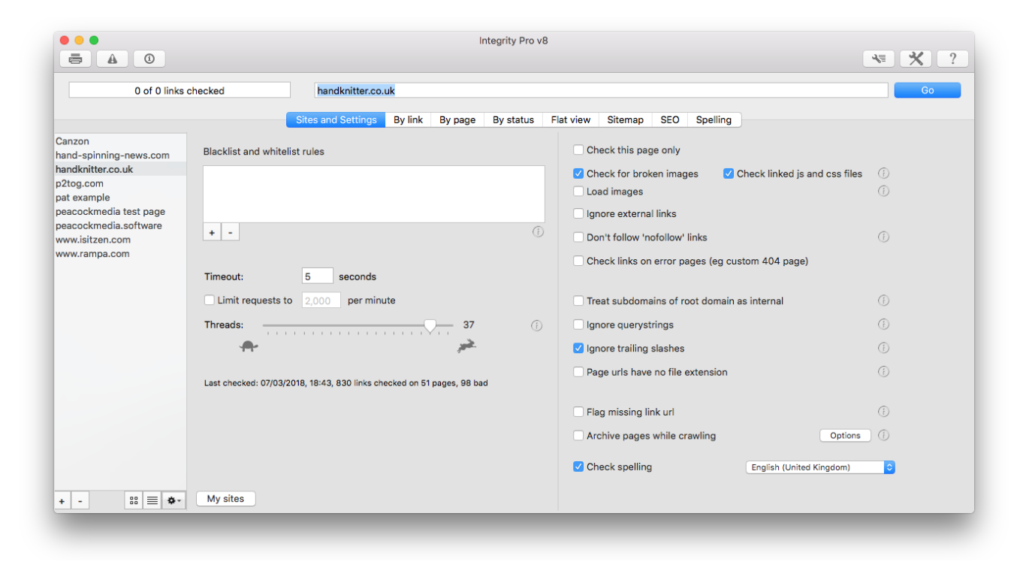
Task: Uncheck Check for broken images
Action: coord(578,174)
